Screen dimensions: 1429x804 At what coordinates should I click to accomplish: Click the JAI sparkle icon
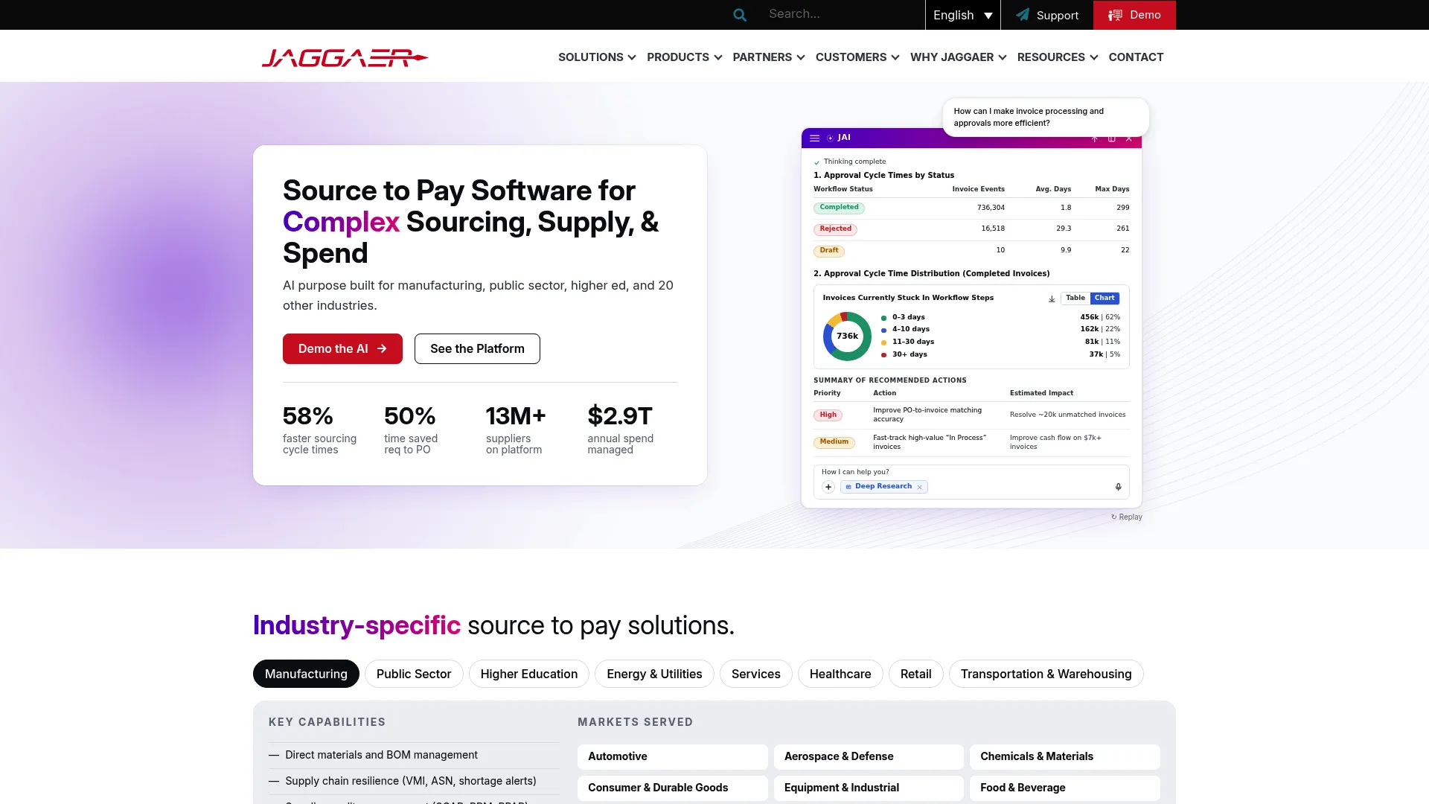(x=831, y=138)
